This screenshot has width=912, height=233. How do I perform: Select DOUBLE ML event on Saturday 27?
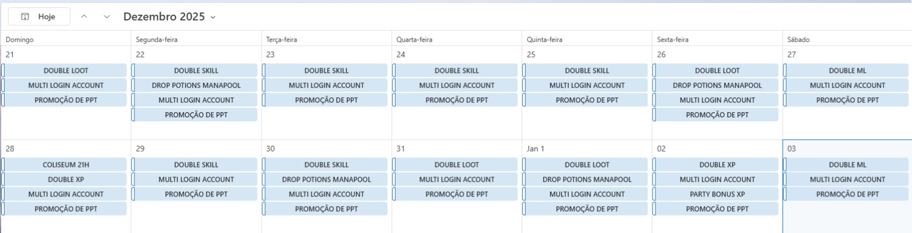point(846,71)
